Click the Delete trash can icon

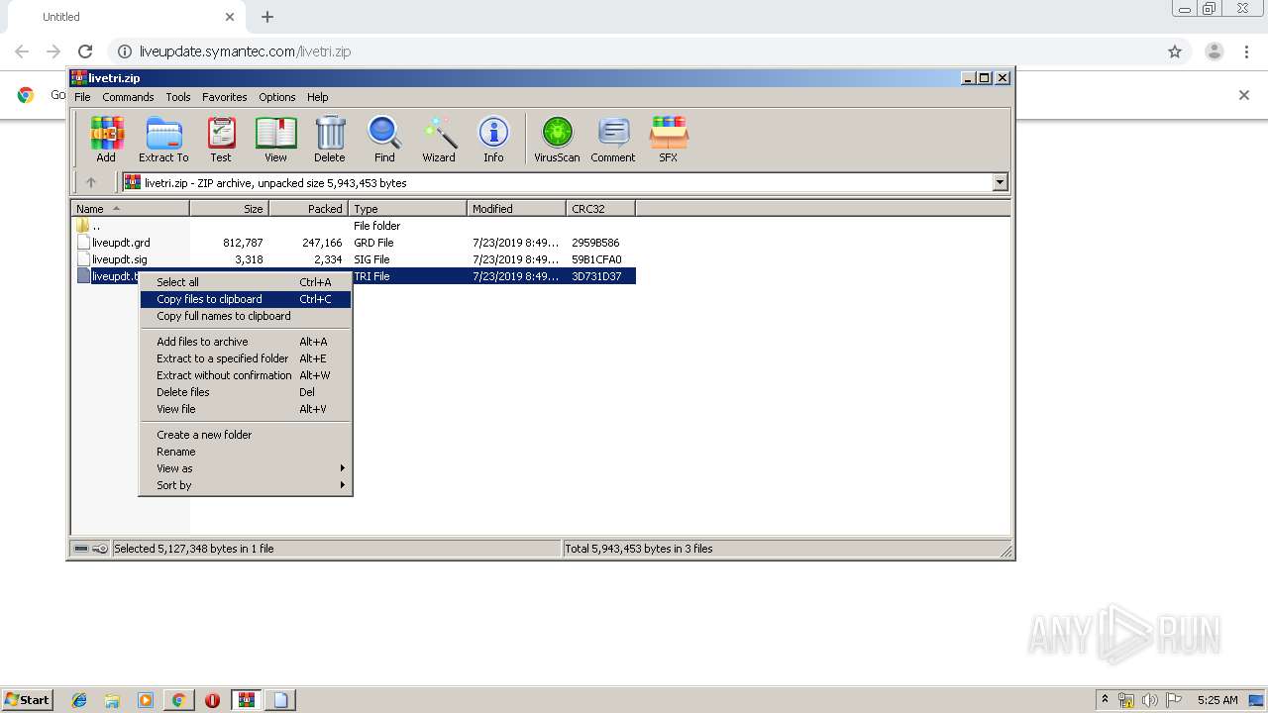click(330, 139)
